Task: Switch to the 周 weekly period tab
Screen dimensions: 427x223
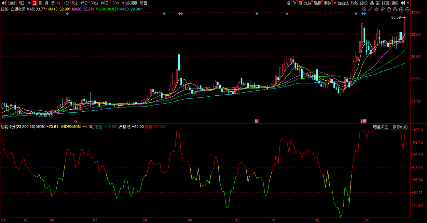Action: tap(41, 3)
